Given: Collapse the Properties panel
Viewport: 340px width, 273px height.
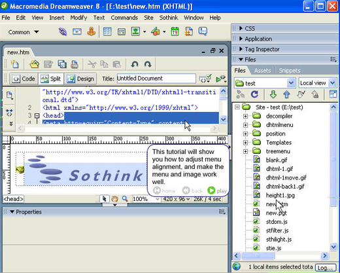Looking at the screenshot, I should (x=12, y=211).
